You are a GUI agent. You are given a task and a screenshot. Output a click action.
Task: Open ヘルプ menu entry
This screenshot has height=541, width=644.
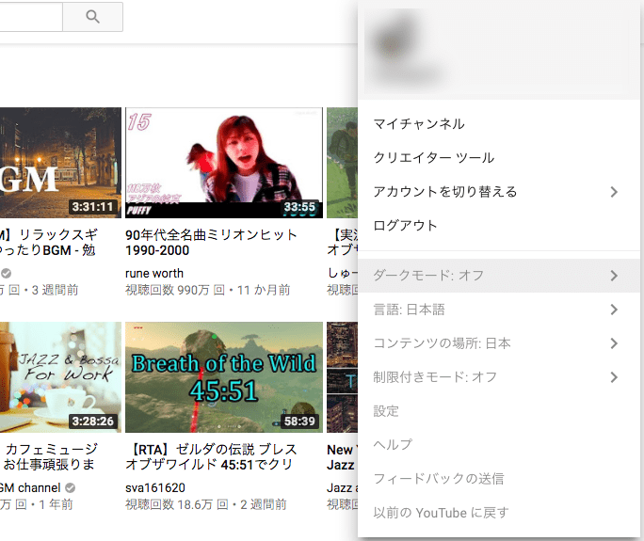(x=499, y=444)
